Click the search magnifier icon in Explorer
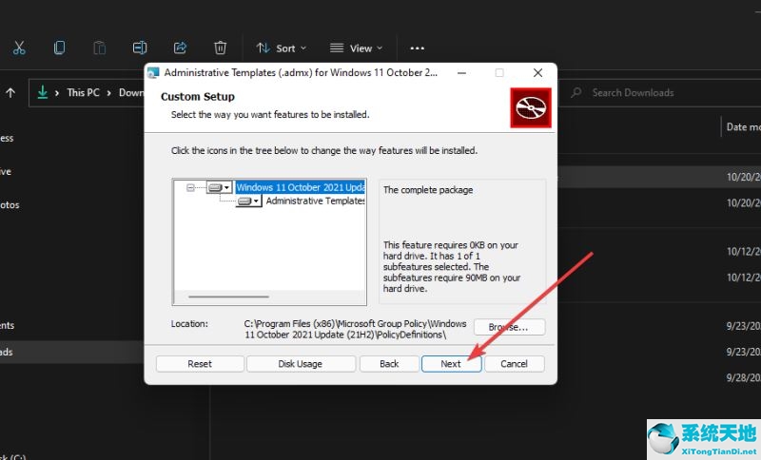The height and width of the screenshot is (460, 761). click(576, 92)
